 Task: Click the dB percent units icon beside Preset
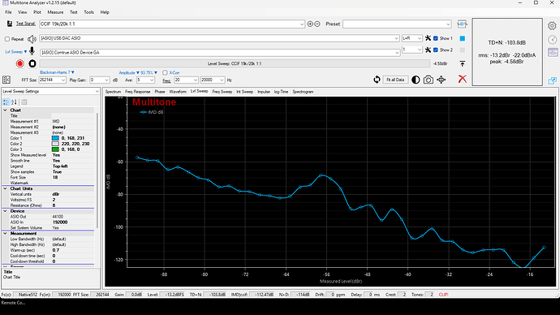pyautogui.click(x=462, y=24)
